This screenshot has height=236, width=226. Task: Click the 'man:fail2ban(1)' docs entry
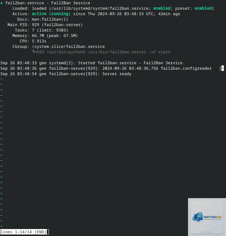point(50,19)
